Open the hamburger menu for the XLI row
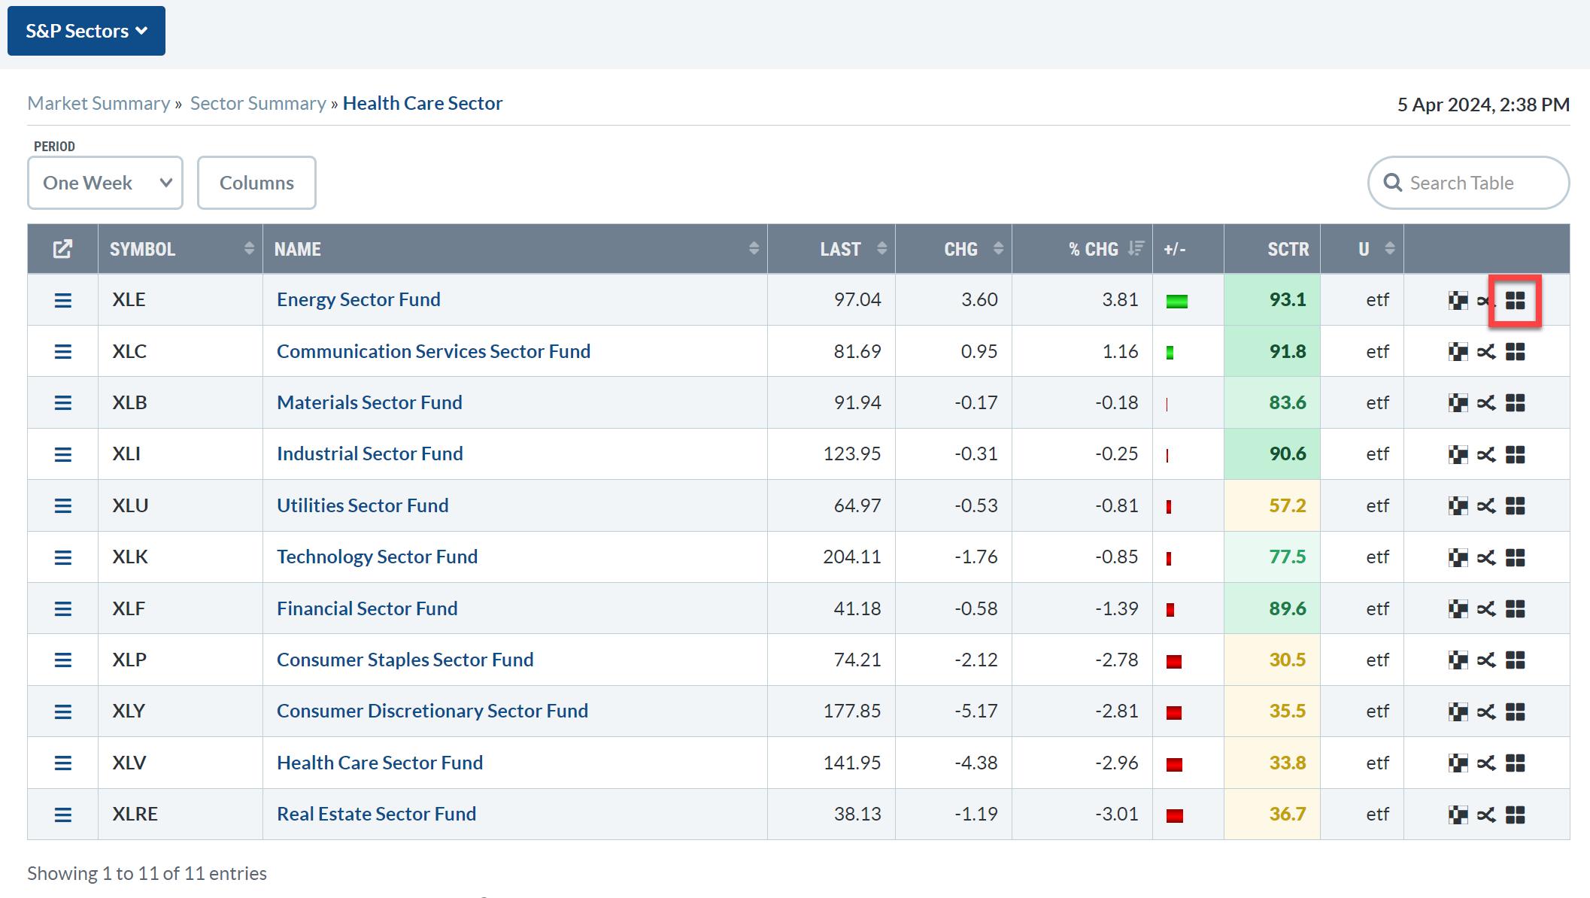Viewport: 1590px width, 898px height. [63, 454]
